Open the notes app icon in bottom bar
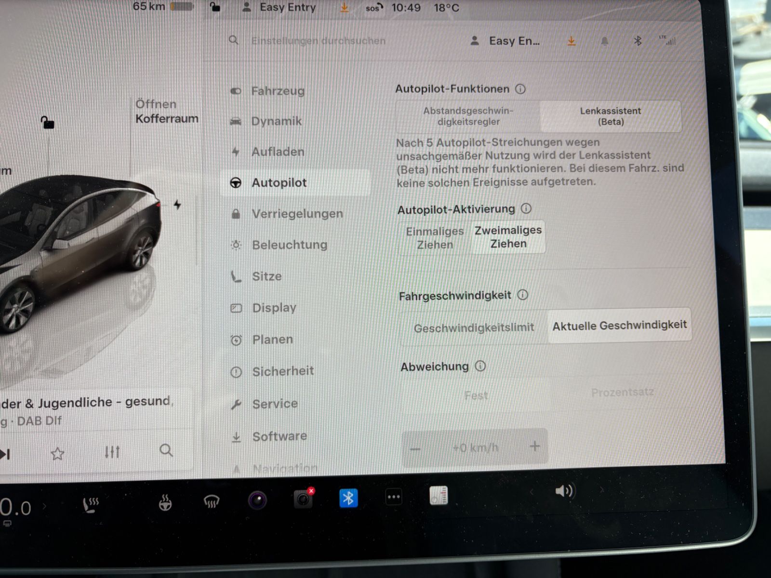 click(x=439, y=495)
